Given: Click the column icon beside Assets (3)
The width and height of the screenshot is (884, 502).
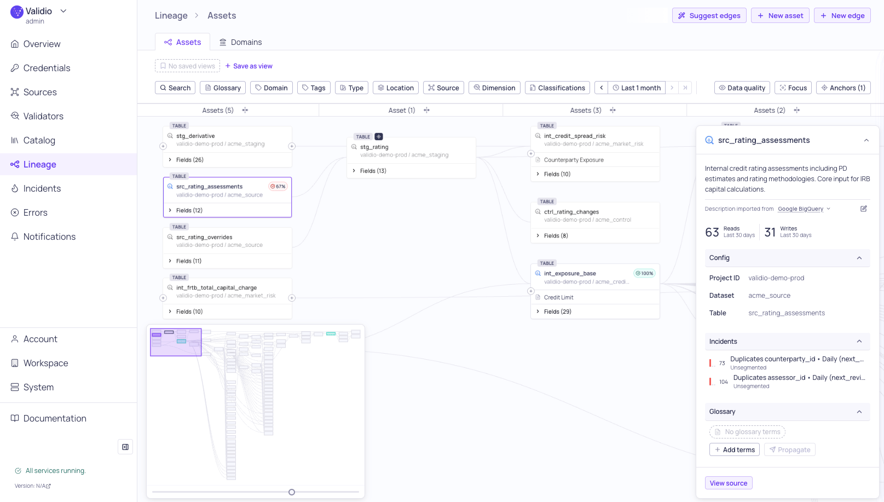Looking at the screenshot, I should coord(613,110).
